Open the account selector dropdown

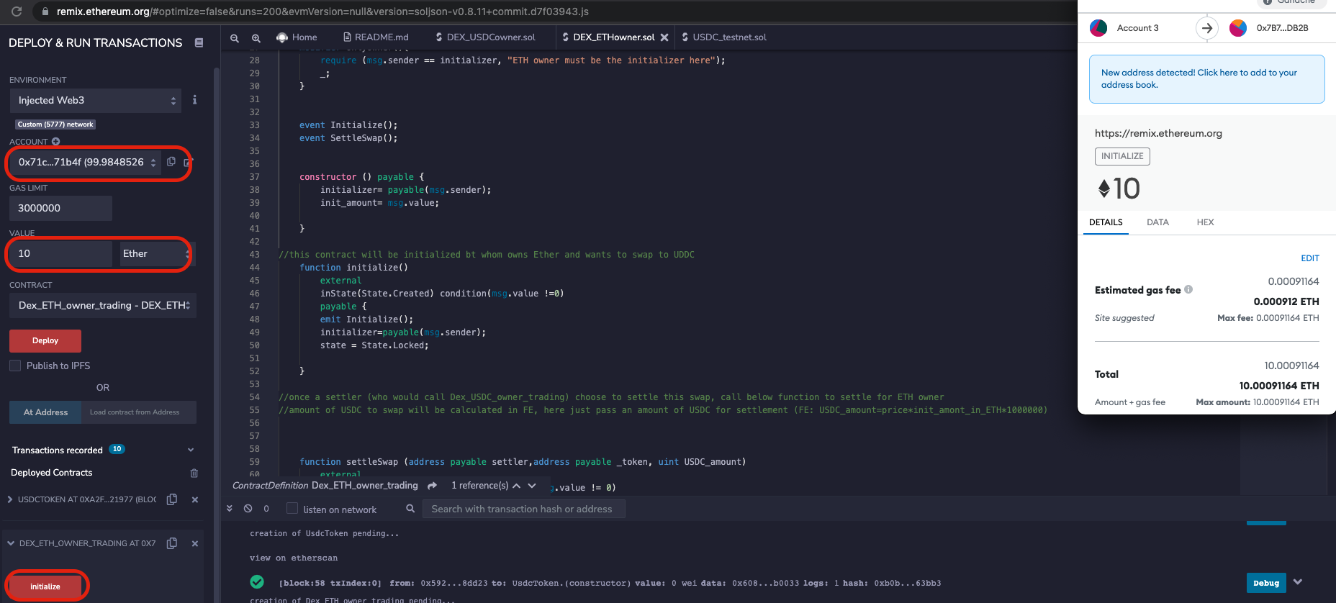[x=84, y=163]
